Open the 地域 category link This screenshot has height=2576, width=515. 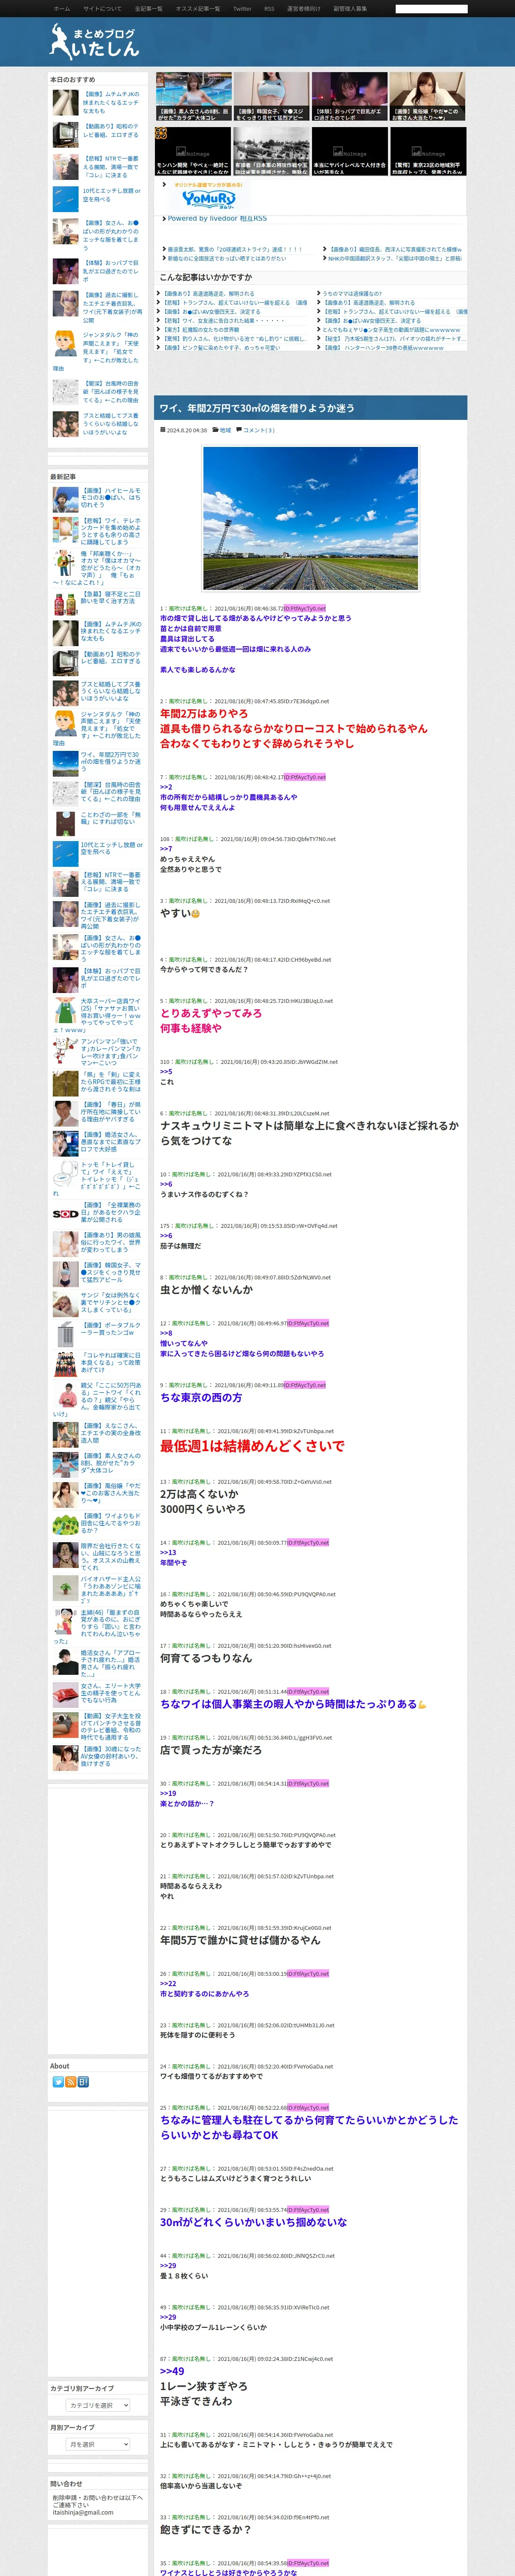225,430
